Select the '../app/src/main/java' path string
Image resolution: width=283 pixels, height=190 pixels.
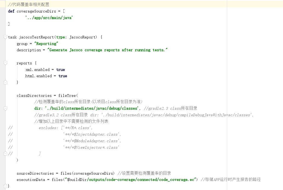coord(50,17)
